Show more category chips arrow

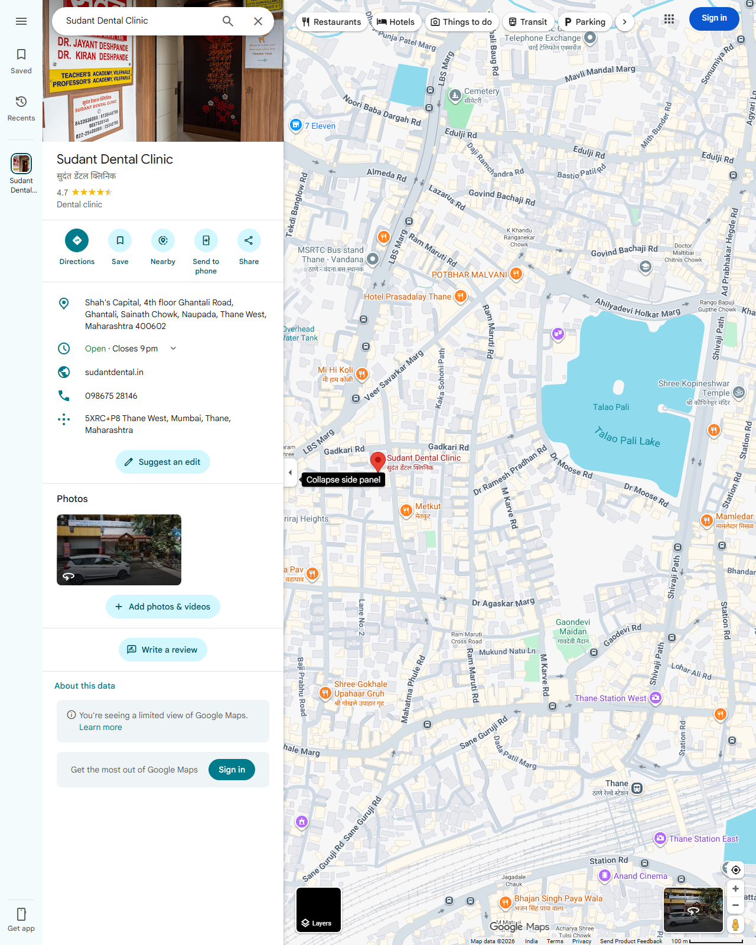[x=624, y=22]
